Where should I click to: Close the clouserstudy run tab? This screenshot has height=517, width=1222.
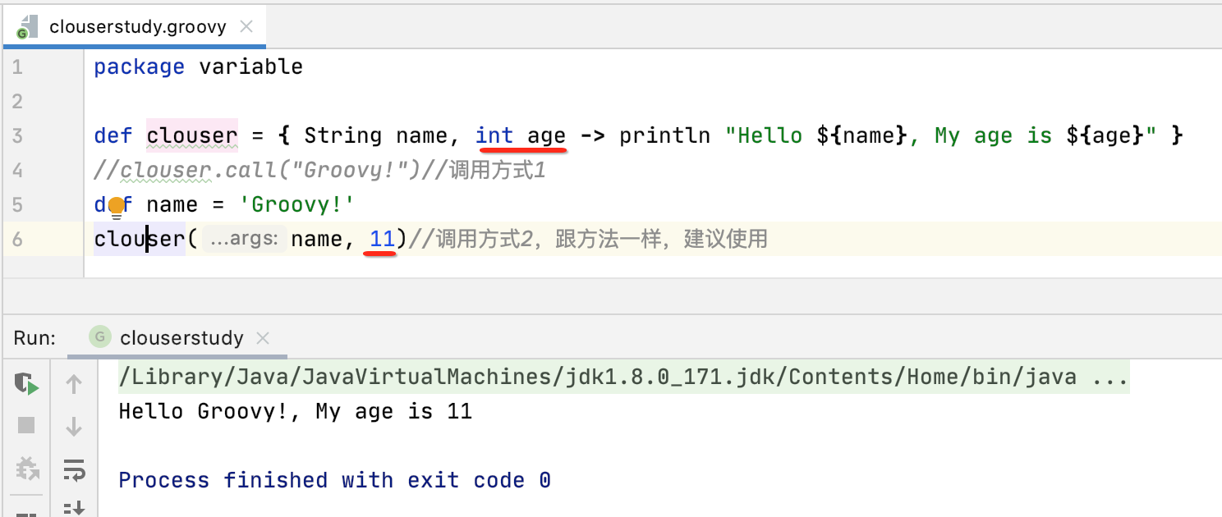(x=263, y=338)
